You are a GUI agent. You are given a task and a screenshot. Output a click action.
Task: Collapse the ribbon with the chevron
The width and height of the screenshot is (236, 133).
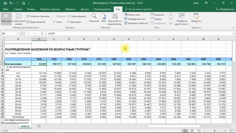pyautogui.click(x=233, y=28)
